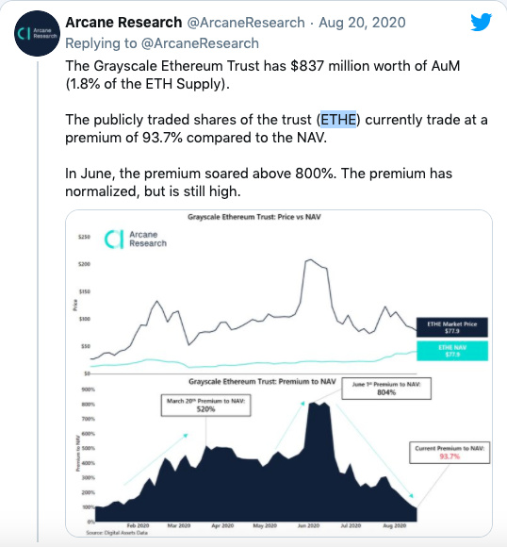Click the @ArcaneResearch handle in header
Viewport: 507px width, 547px height.
[246, 23]
